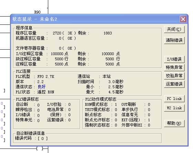This screenshot has width=193, height=153.
Task: Click the W2 link button
Action: [x=174, y=108]
